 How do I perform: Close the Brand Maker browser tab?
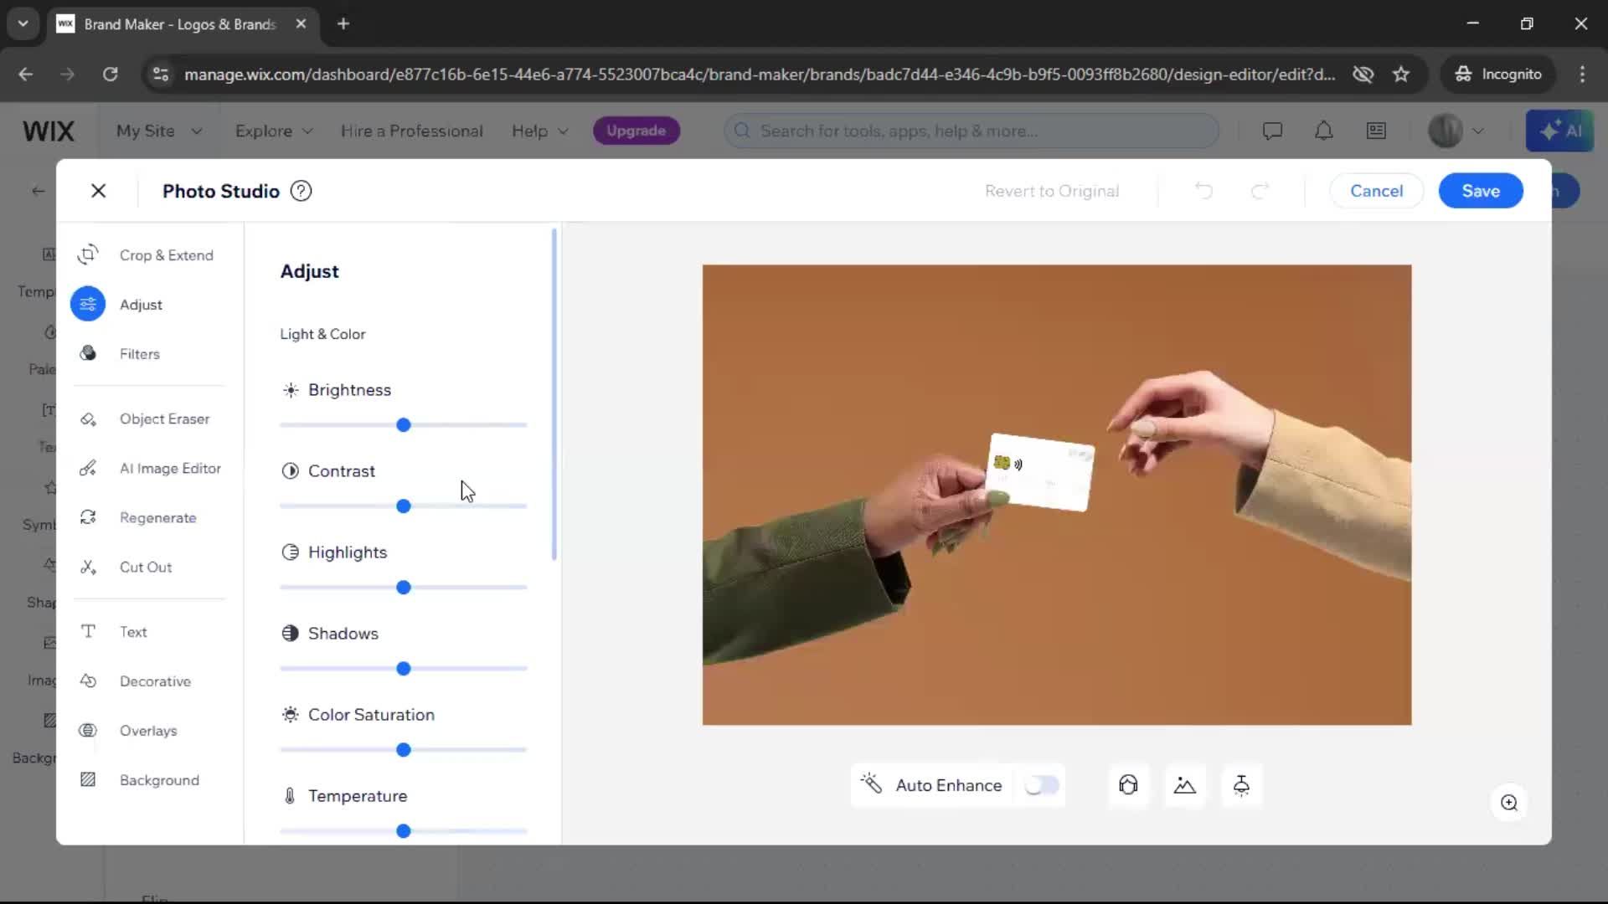point(301,23)
